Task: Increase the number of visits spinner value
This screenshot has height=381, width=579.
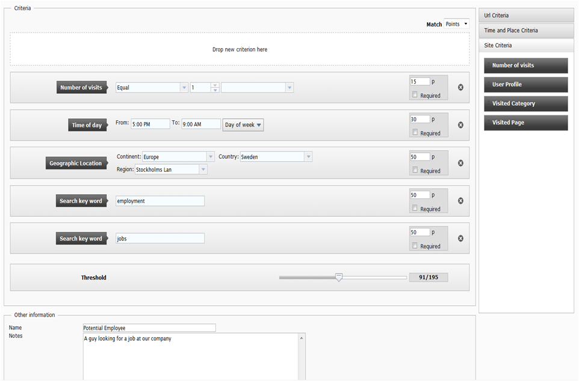Action: click(215, 85)
